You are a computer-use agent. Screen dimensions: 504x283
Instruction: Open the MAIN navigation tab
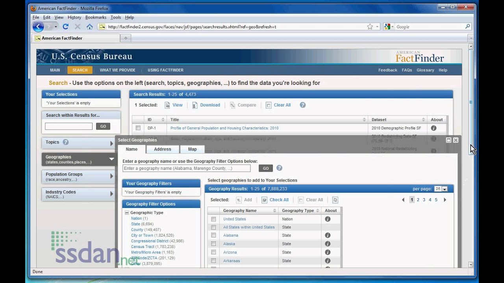click(x=55, y=70)
